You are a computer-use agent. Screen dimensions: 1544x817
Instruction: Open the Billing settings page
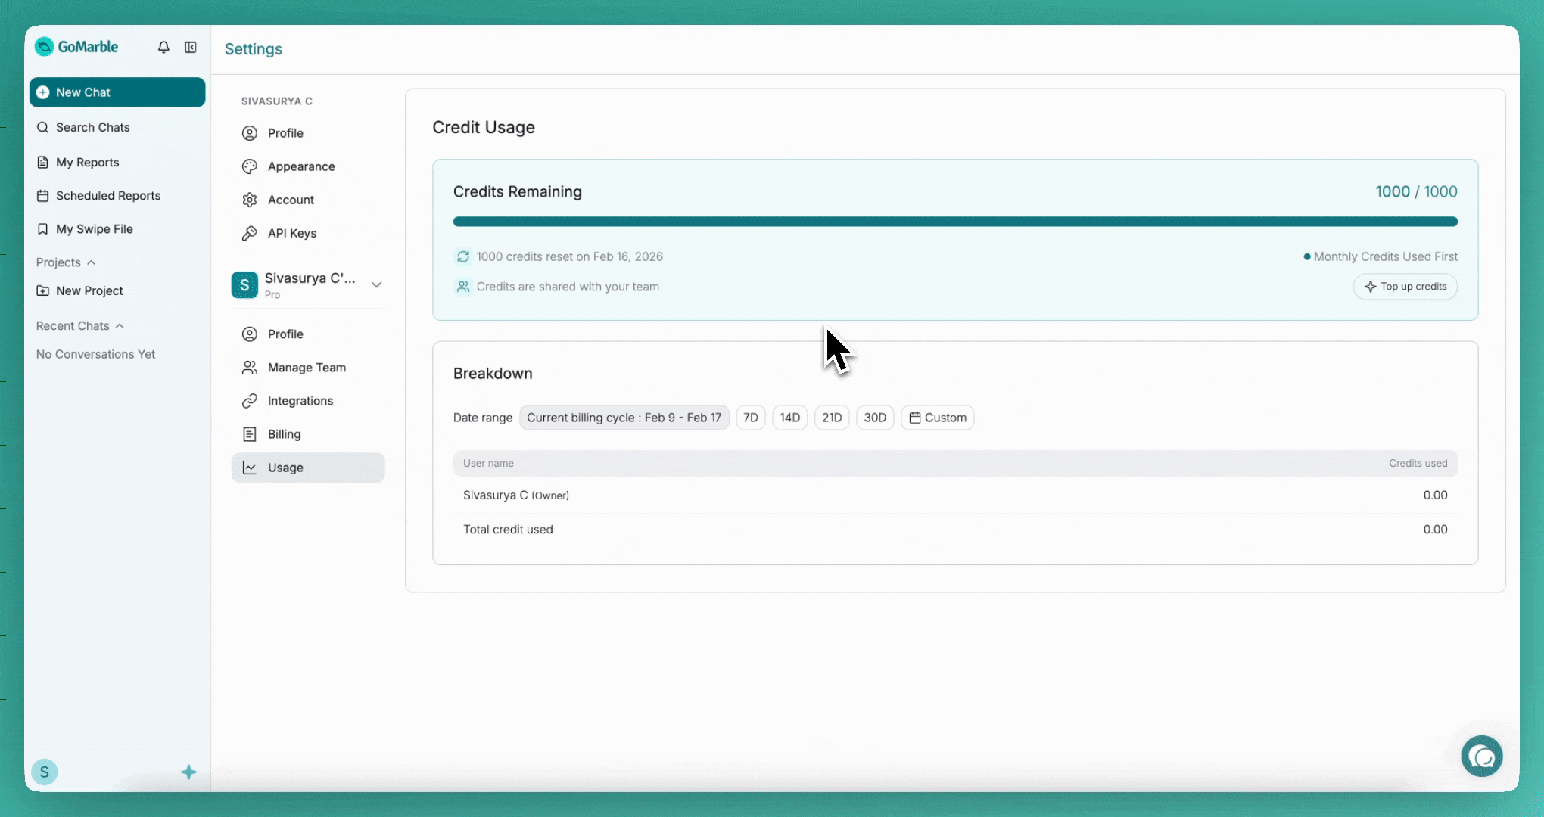(284, 434)
